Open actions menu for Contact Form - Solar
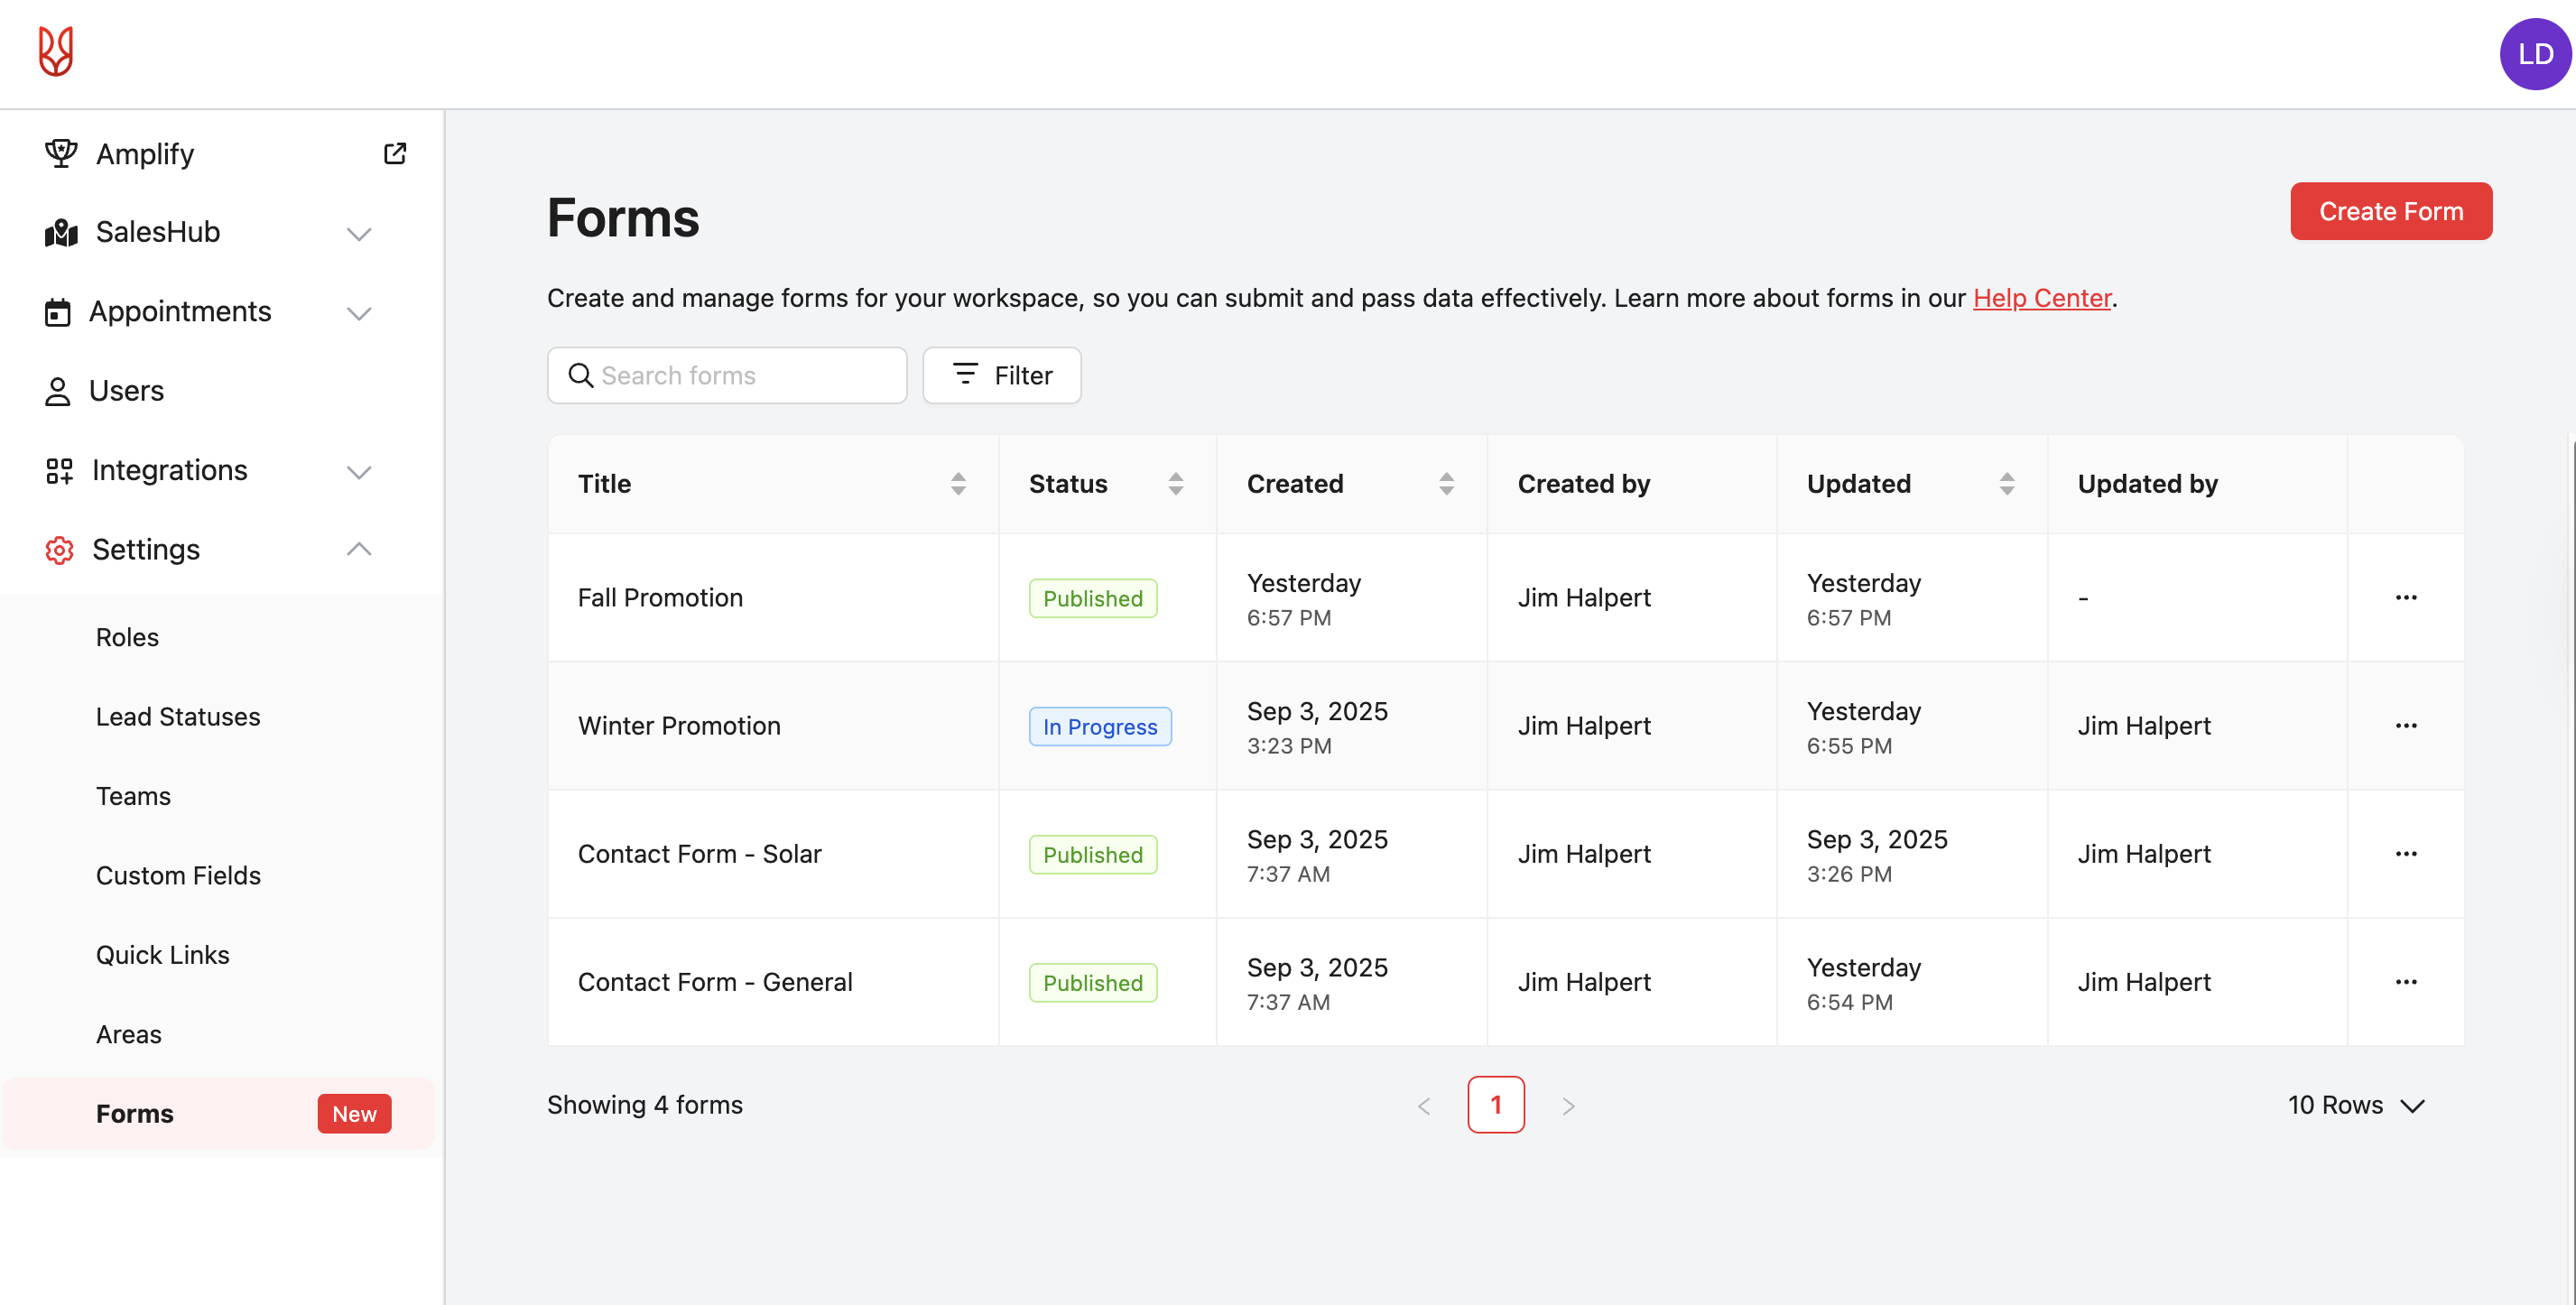The image size is (2576, 1305). (x=2405, y=854)
